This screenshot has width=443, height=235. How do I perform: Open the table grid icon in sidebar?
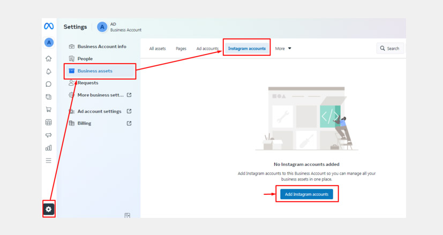point(49,122)
